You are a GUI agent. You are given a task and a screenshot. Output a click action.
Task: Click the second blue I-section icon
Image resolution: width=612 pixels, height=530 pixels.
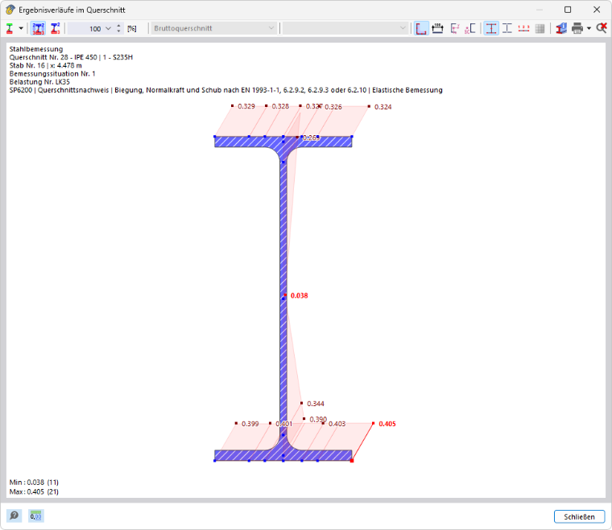click(x=56, y=28)
